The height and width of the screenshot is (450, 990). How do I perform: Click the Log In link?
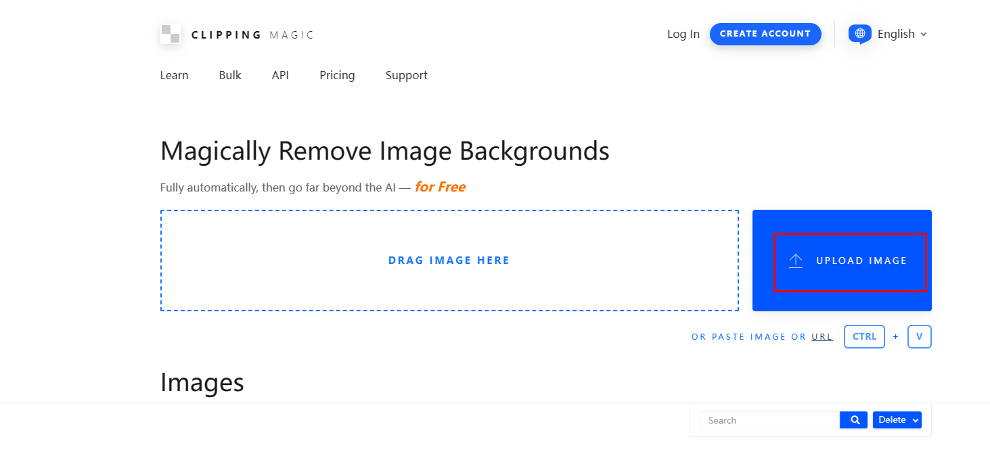click(683, 34)
